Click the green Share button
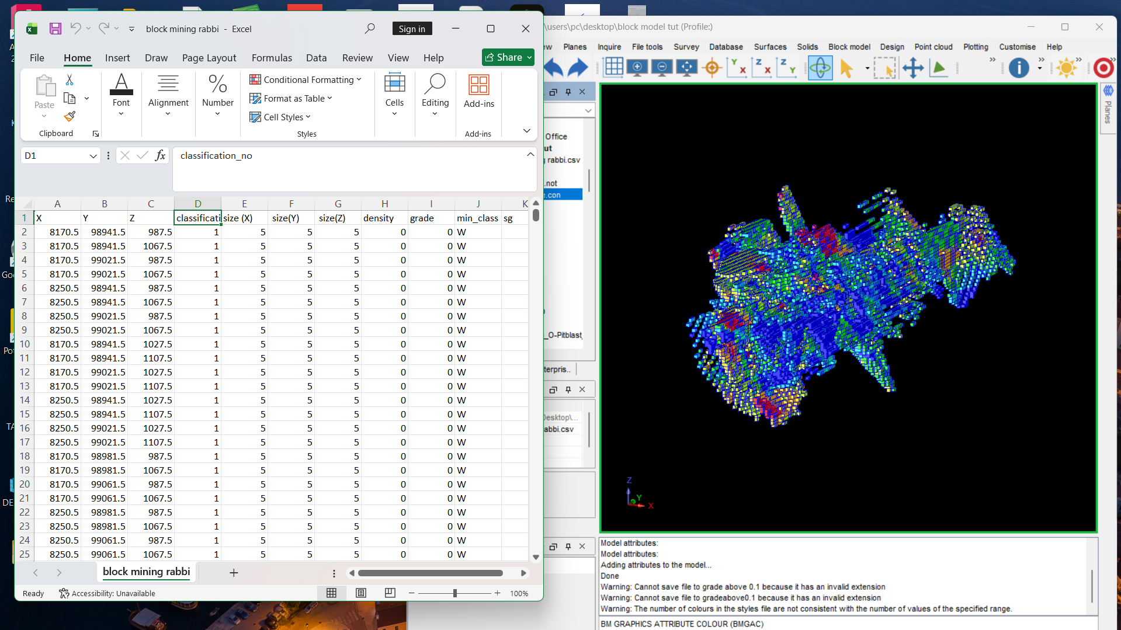Image resolution: width=1121 pixels, height=630 pixels. [x=508, y=57]
